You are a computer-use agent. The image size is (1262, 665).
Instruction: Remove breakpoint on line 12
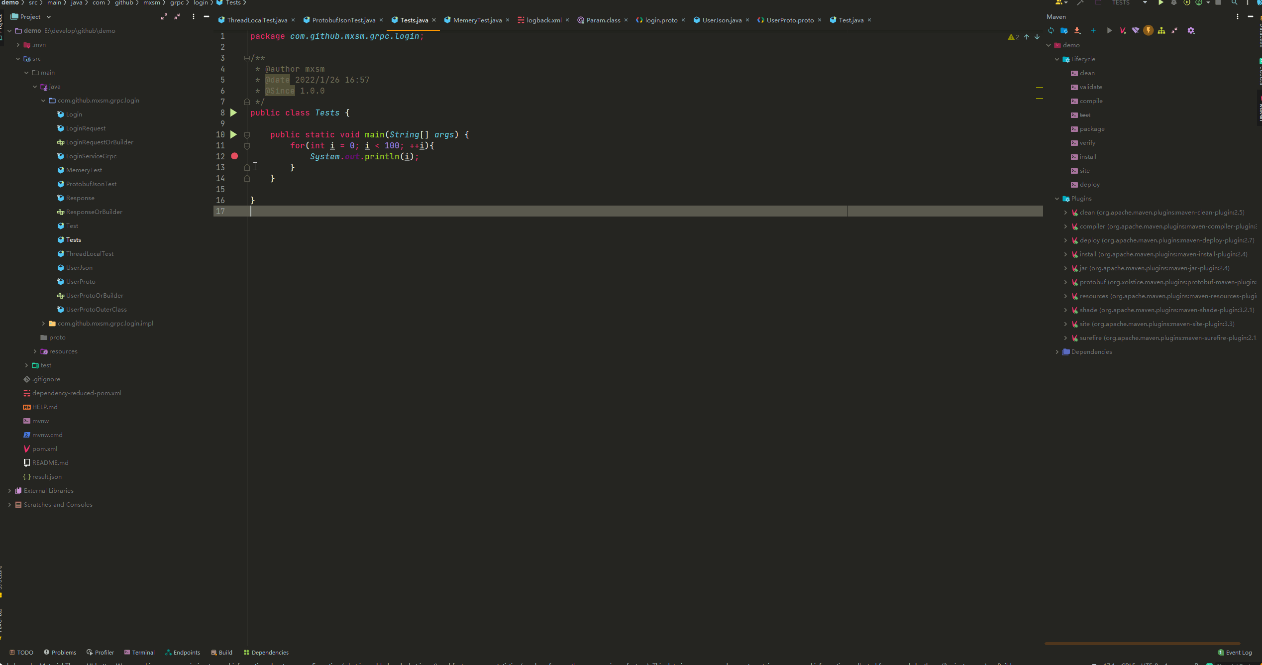tap(234, 156)
